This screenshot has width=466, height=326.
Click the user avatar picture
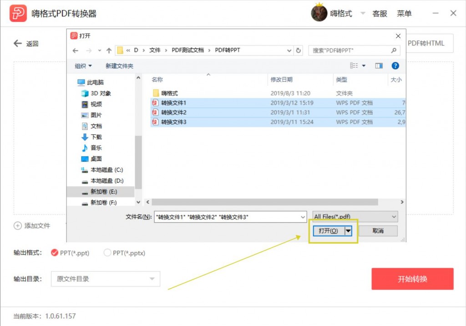click(x=319, y=13)
